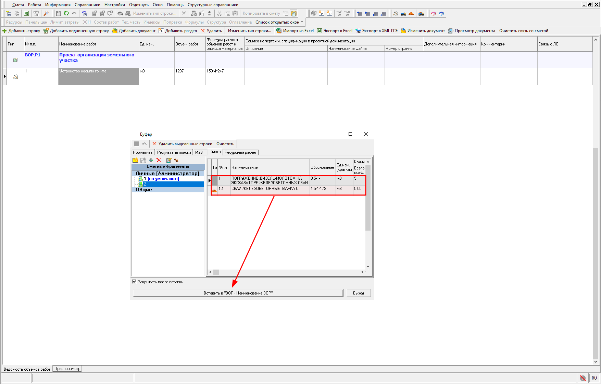Switch to the Предпросмотр tab
This screenshot has width=601, height=384.
pyautogui.click(x=67, y=369)
